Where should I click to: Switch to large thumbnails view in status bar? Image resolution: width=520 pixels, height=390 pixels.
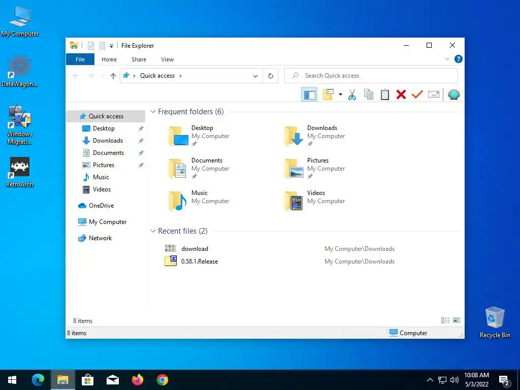pos(457,320)
